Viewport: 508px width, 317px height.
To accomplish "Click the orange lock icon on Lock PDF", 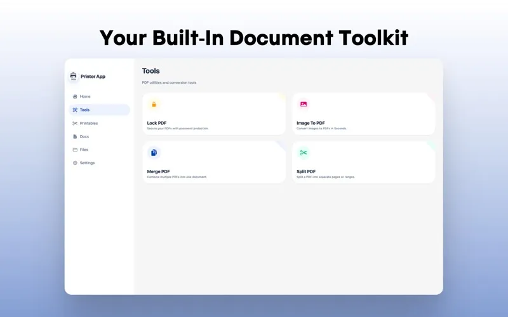I will (x=154, y=104).
